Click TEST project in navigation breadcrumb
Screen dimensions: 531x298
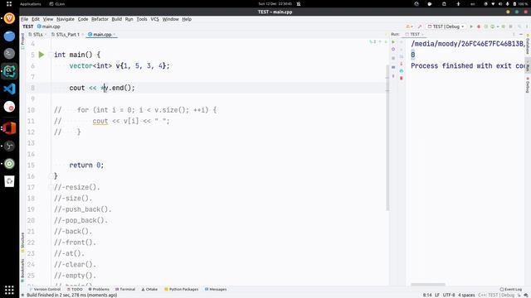pyautogui.click(x=27, y=26)
